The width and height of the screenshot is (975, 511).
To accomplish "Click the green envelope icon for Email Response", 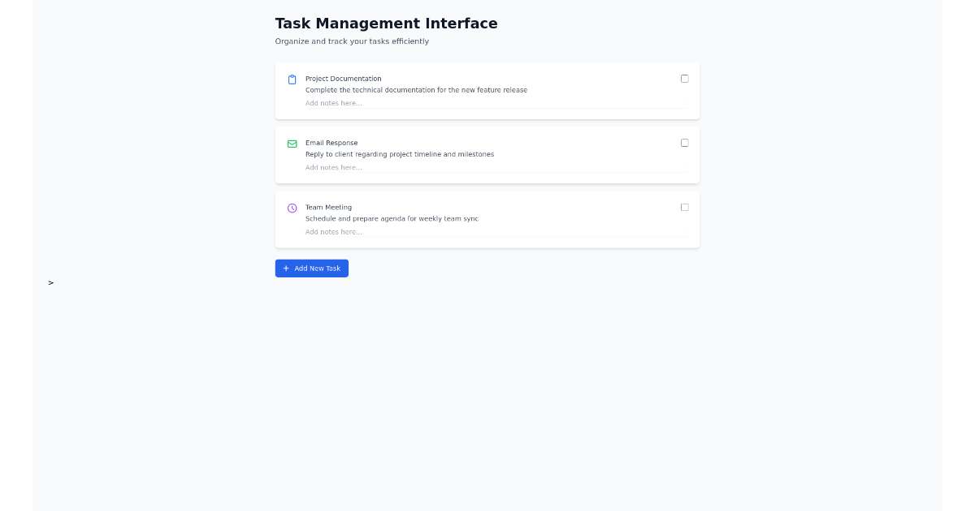I will click(292, 143).
